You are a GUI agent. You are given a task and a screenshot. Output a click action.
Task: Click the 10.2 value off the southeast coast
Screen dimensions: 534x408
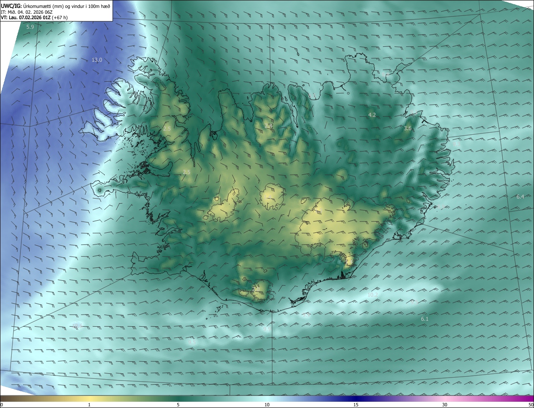pos(373,295)
